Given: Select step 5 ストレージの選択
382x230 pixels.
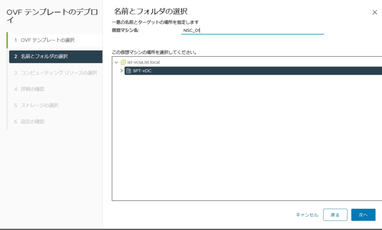Looking at the screenshot, I should point(55,105).
